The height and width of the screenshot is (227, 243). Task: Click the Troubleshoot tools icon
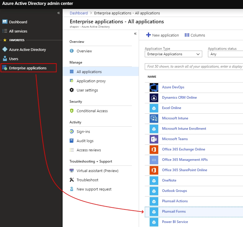[x=72, y=180]
